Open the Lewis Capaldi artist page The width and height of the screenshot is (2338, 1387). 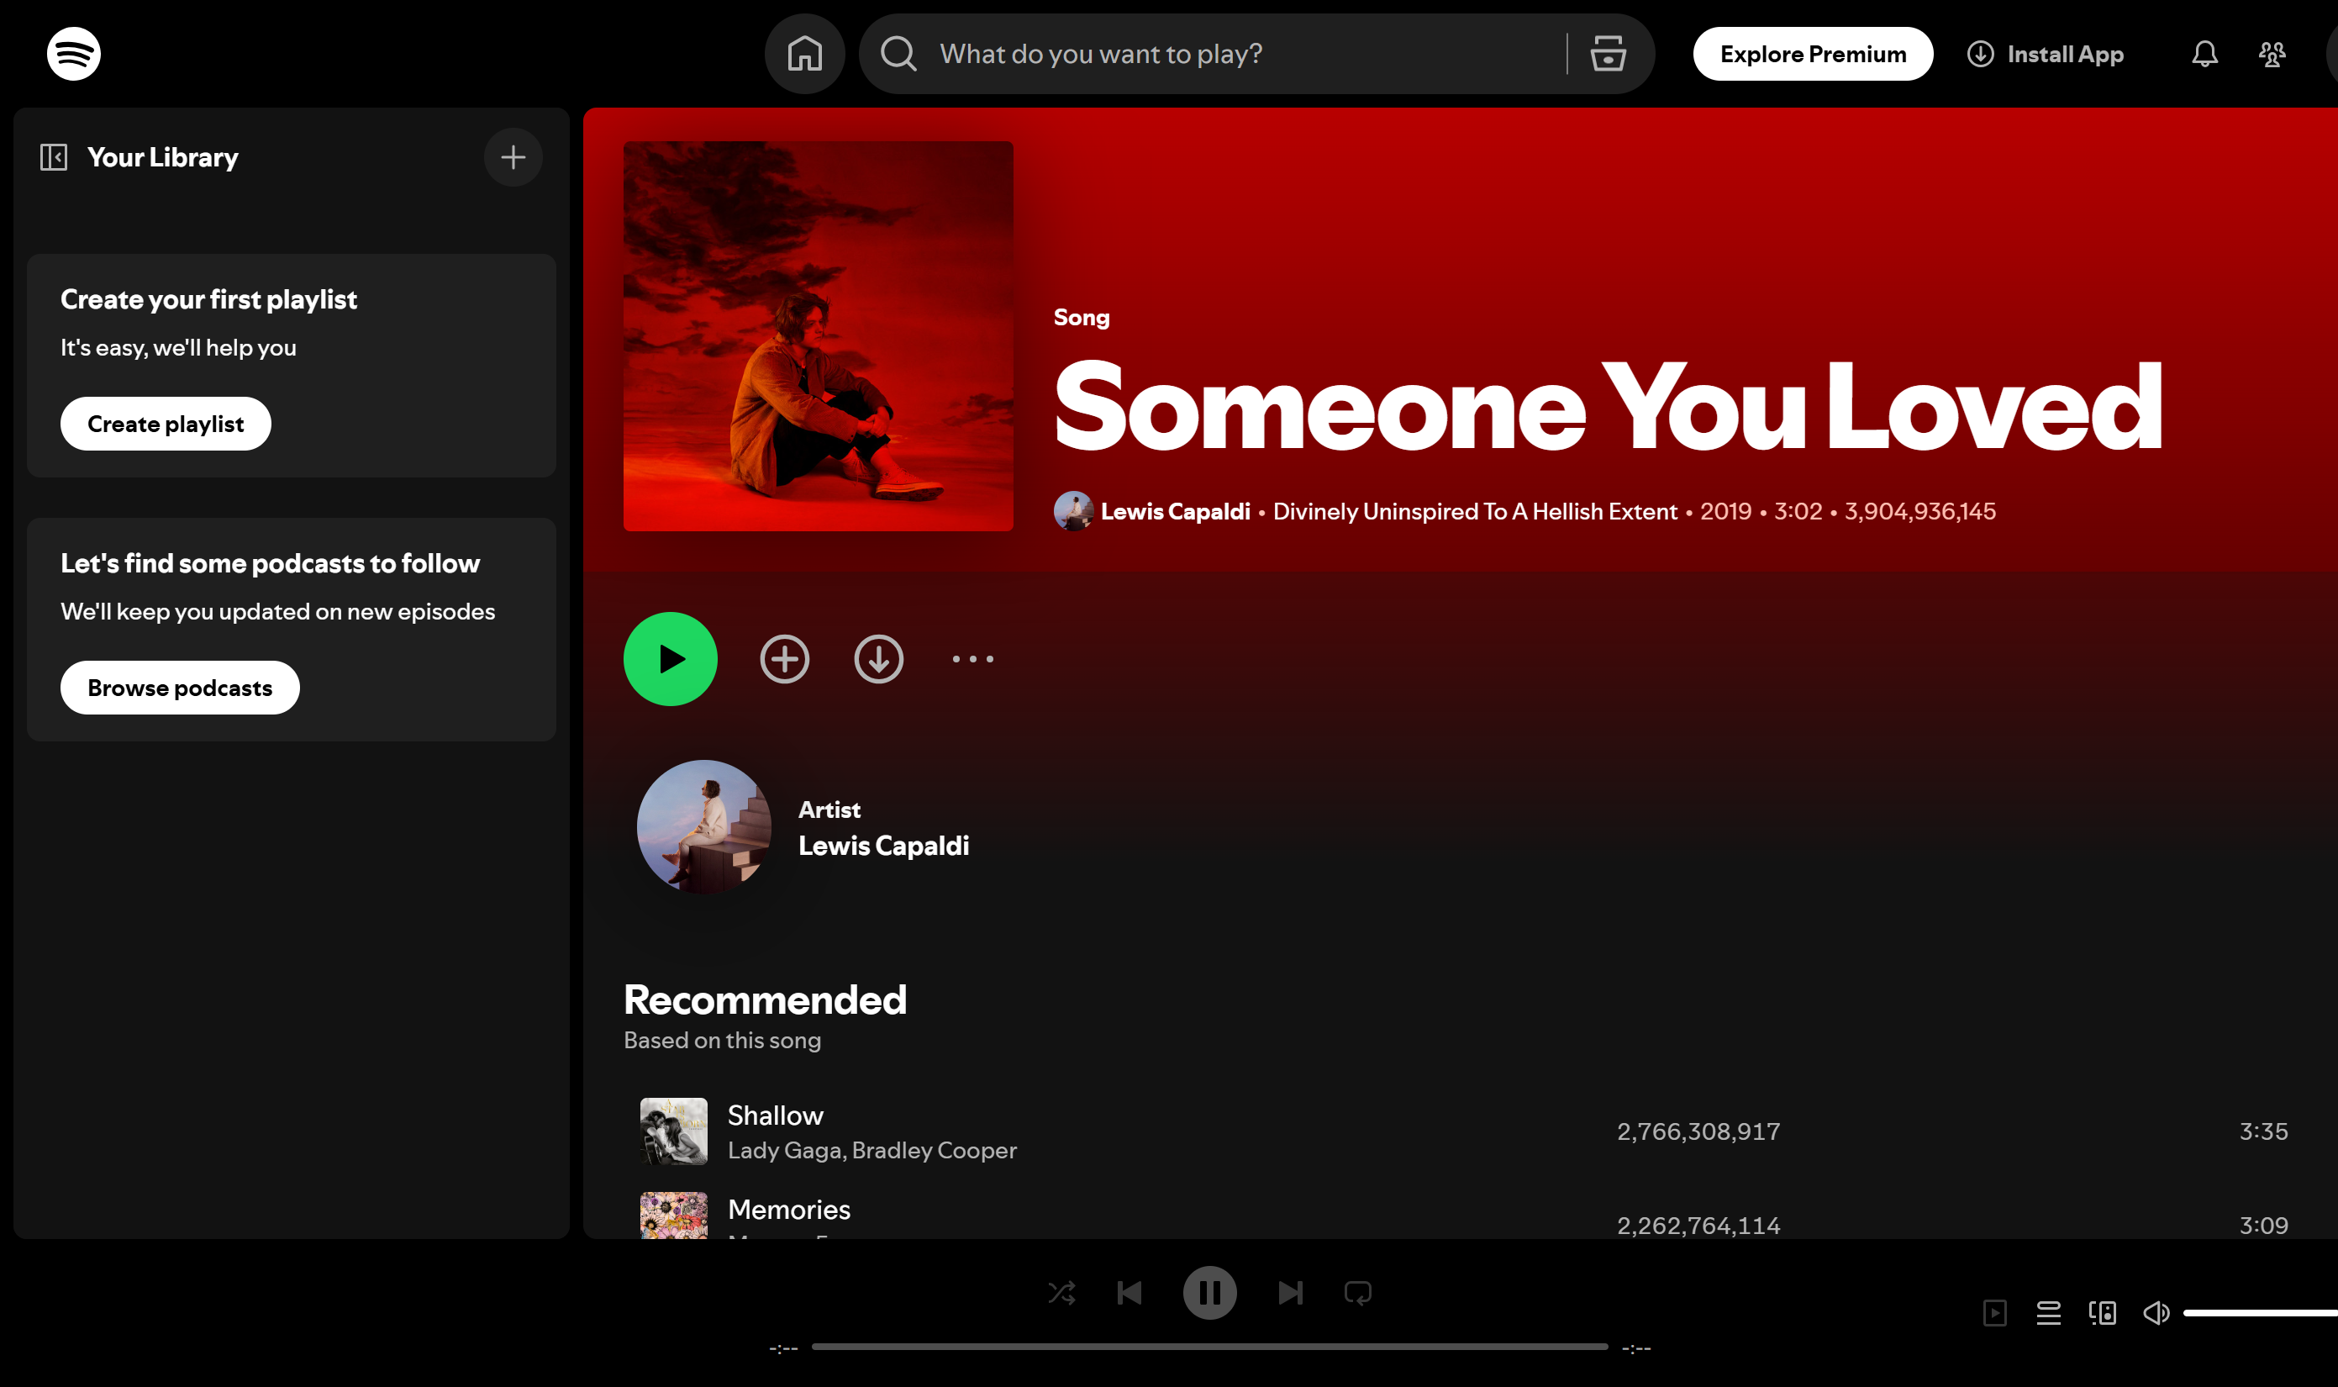pyautogui.click(x=884, y=845)
